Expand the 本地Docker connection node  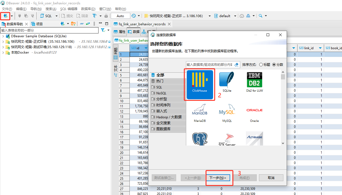(3, 52)
